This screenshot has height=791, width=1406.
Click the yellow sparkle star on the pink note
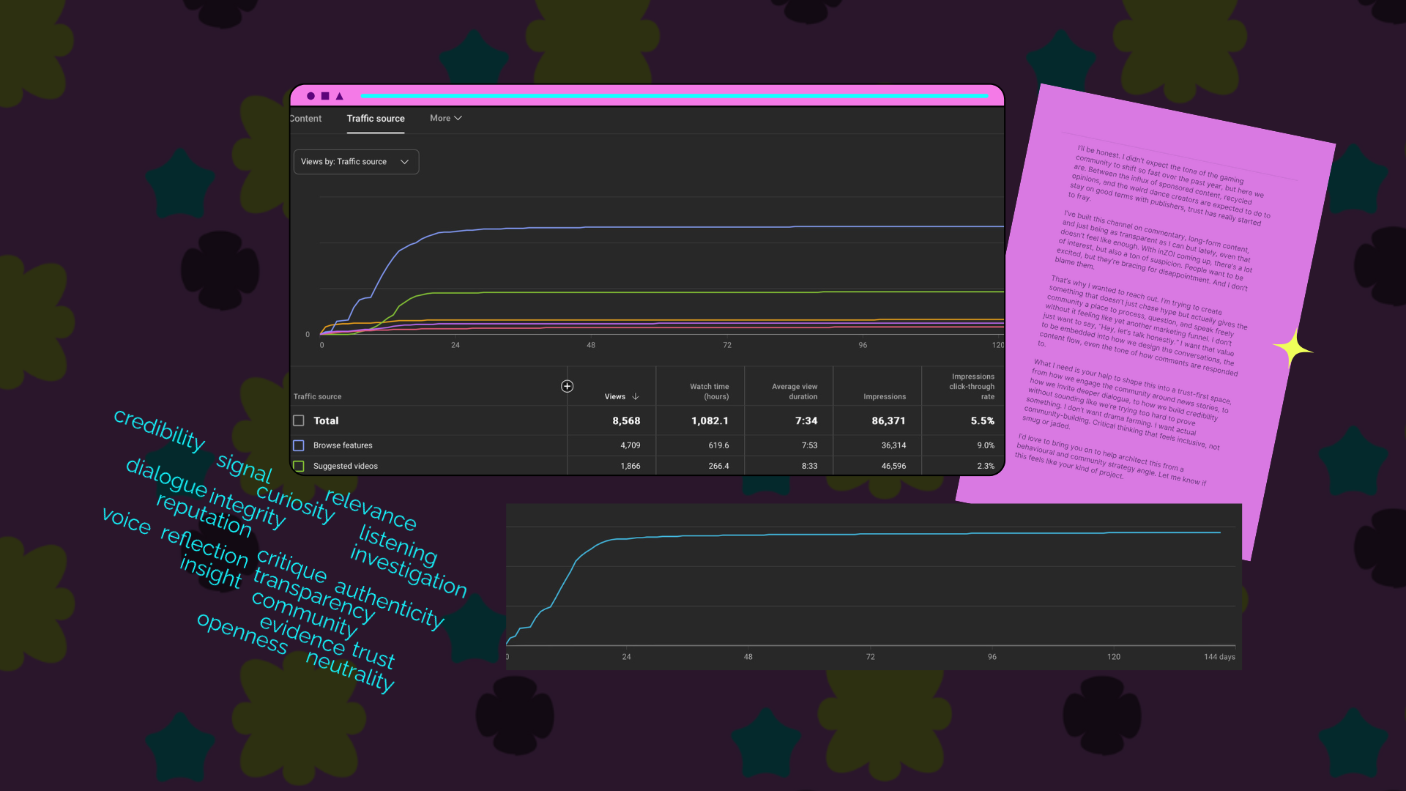[1293, 349]
